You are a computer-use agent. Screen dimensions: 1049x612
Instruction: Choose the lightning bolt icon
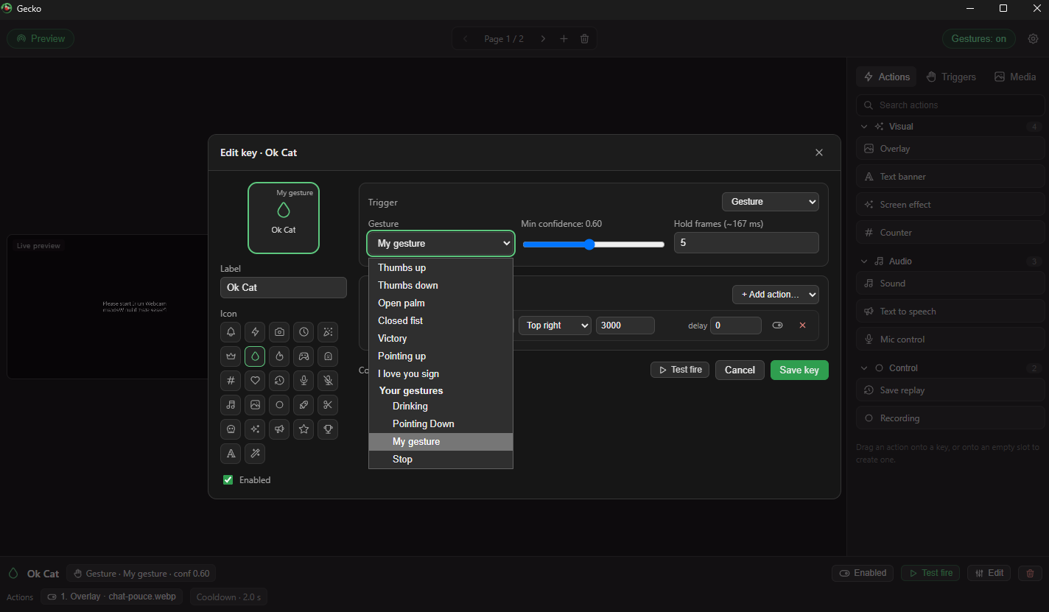[x=255, y=332]
